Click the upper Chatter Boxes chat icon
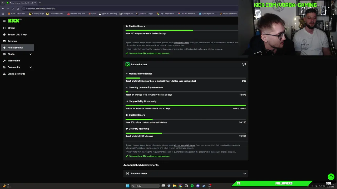This screenshot has width=337, height=189. (127, 26)
